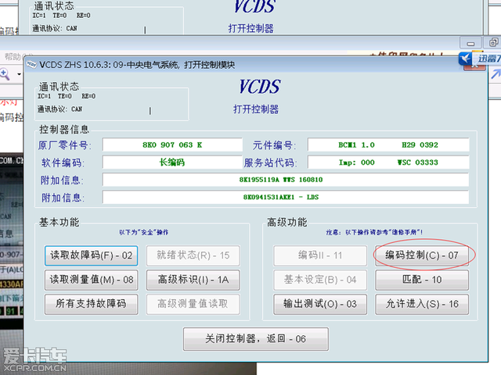Choose the 匹配 - 10 button

422,279
